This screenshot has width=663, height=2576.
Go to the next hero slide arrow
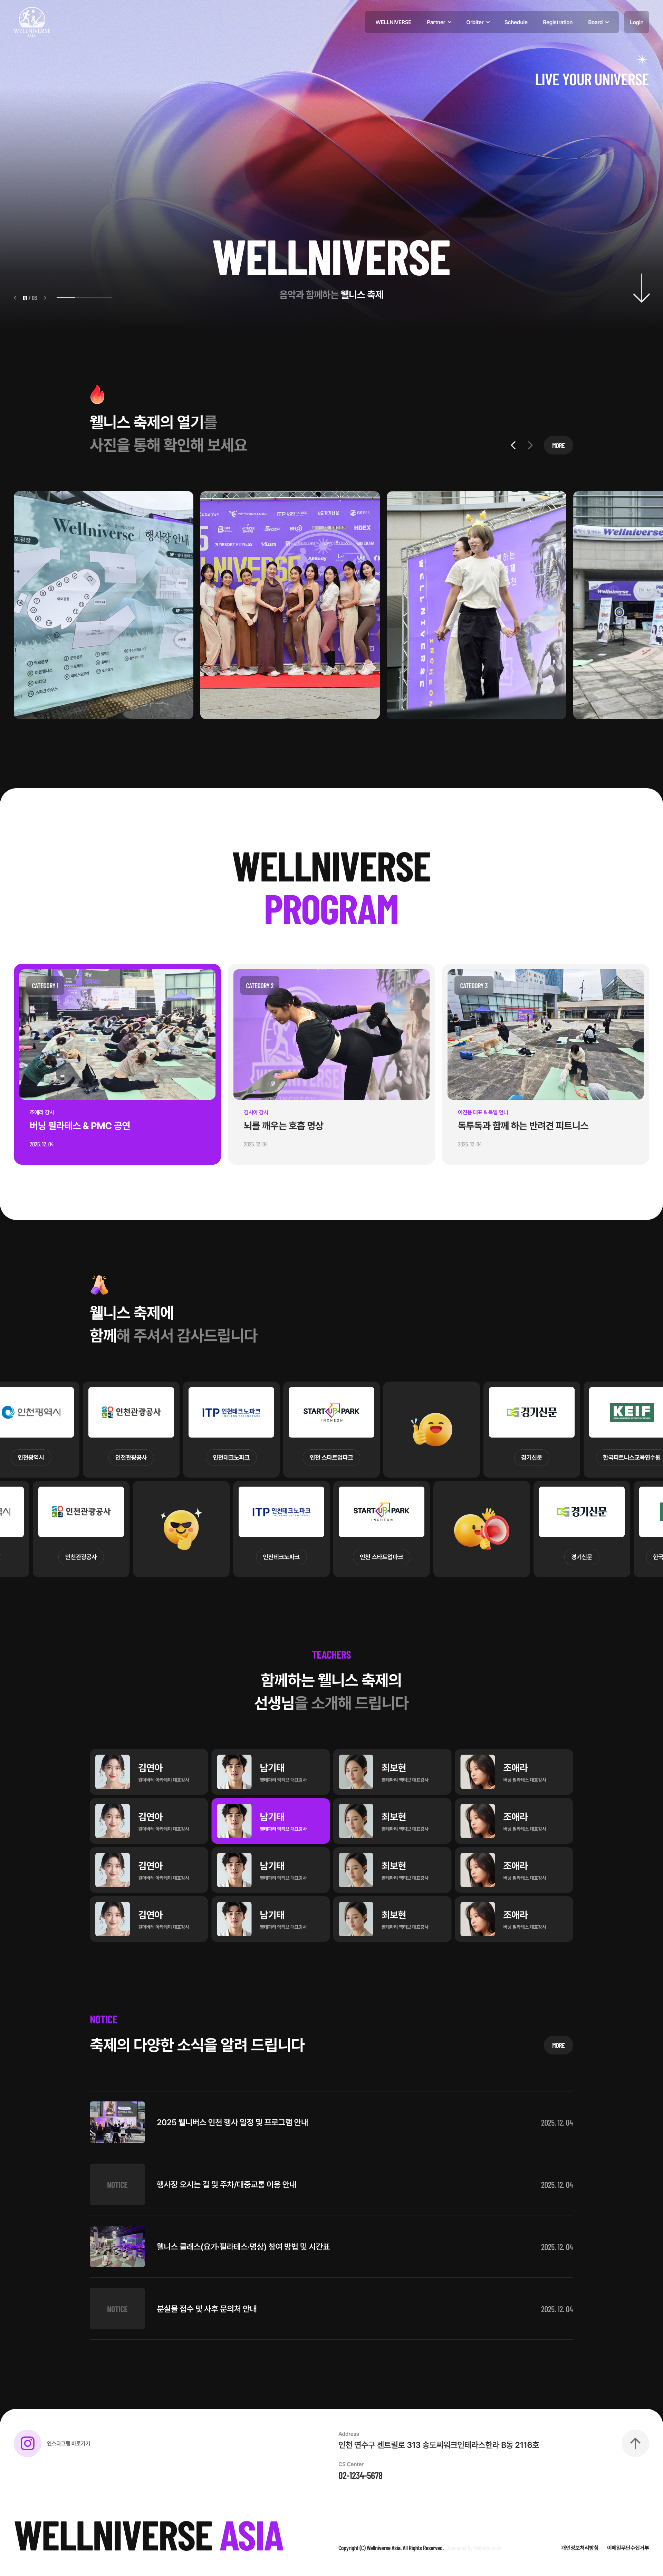pyautogui.click(x=45, y=298)
